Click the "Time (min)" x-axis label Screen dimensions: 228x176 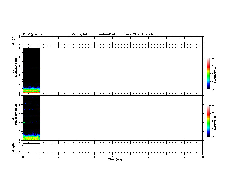115,160
